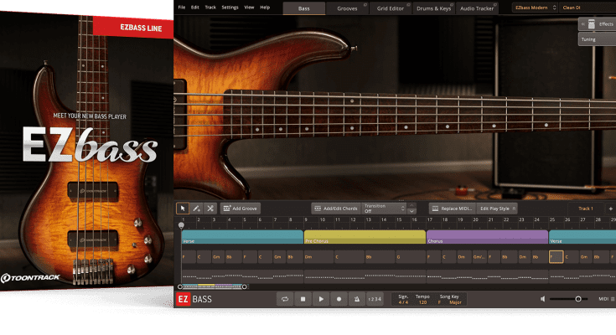The width and height of the screenshot is (616, 335).
Task: Open the EZbass Modern library dropdown
Action: coord(535,8)
